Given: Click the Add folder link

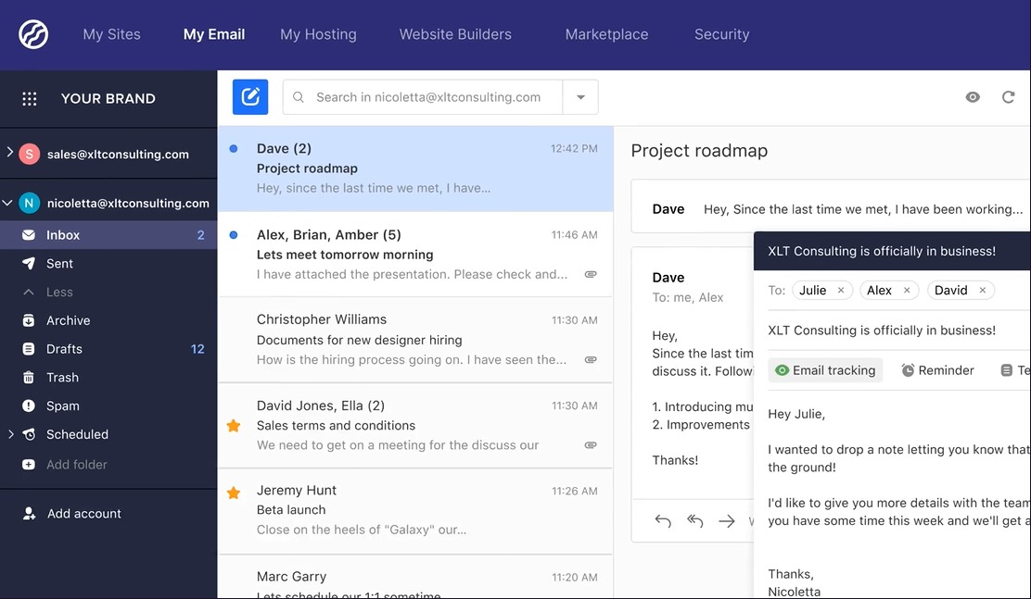Looking at the screenshot, I should [77, 465].
